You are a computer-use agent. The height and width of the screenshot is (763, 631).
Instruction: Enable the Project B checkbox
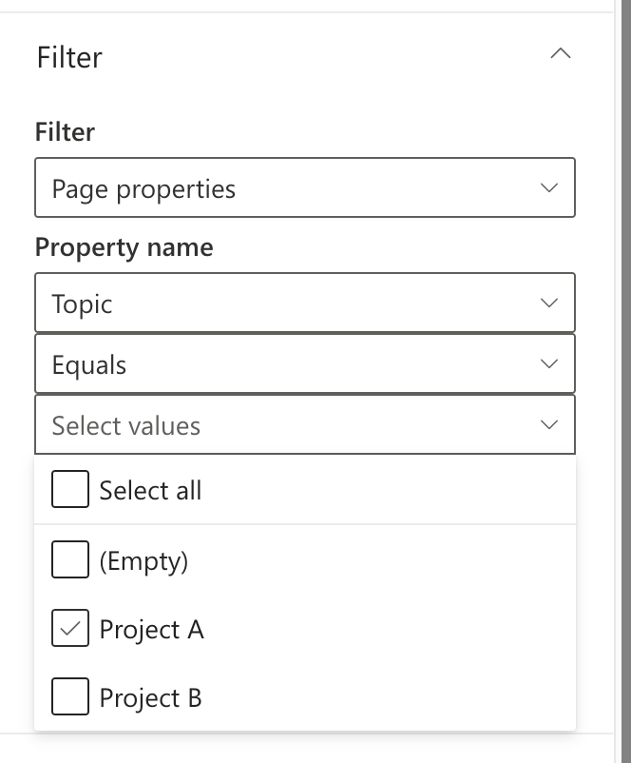70,697
